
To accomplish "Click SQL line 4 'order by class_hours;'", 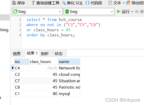I will [x=51, y=35].
